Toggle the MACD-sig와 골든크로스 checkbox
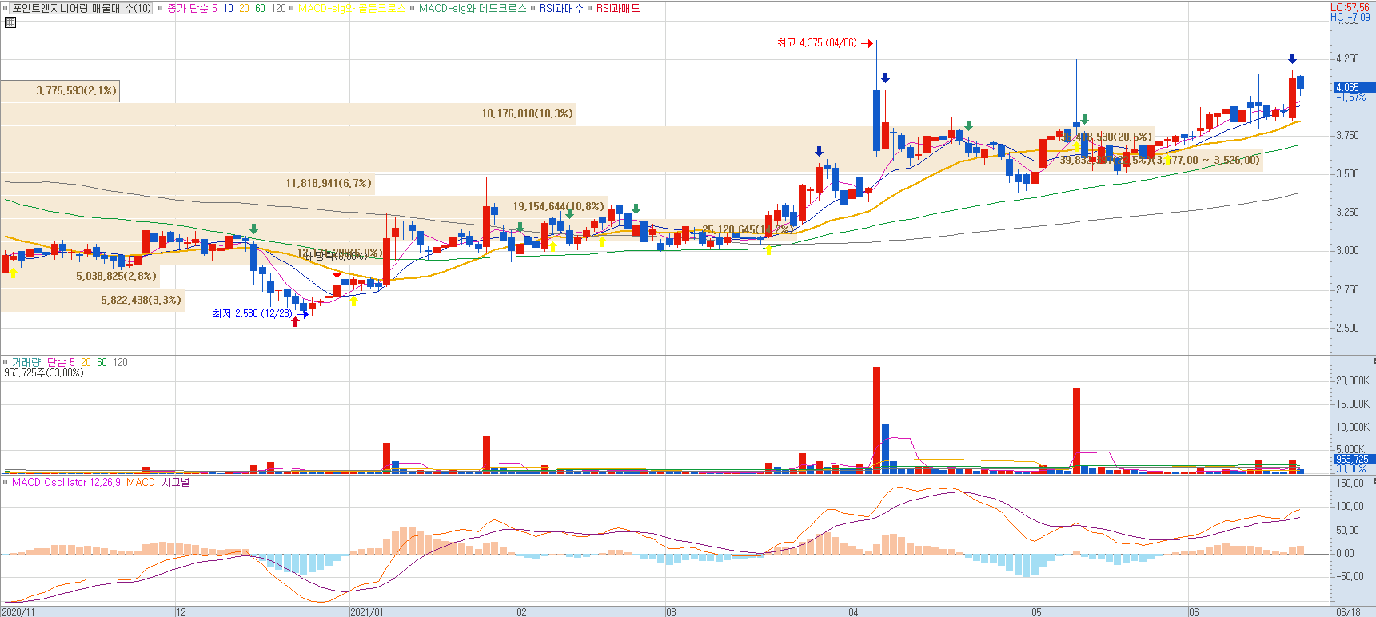 point(291,8)
